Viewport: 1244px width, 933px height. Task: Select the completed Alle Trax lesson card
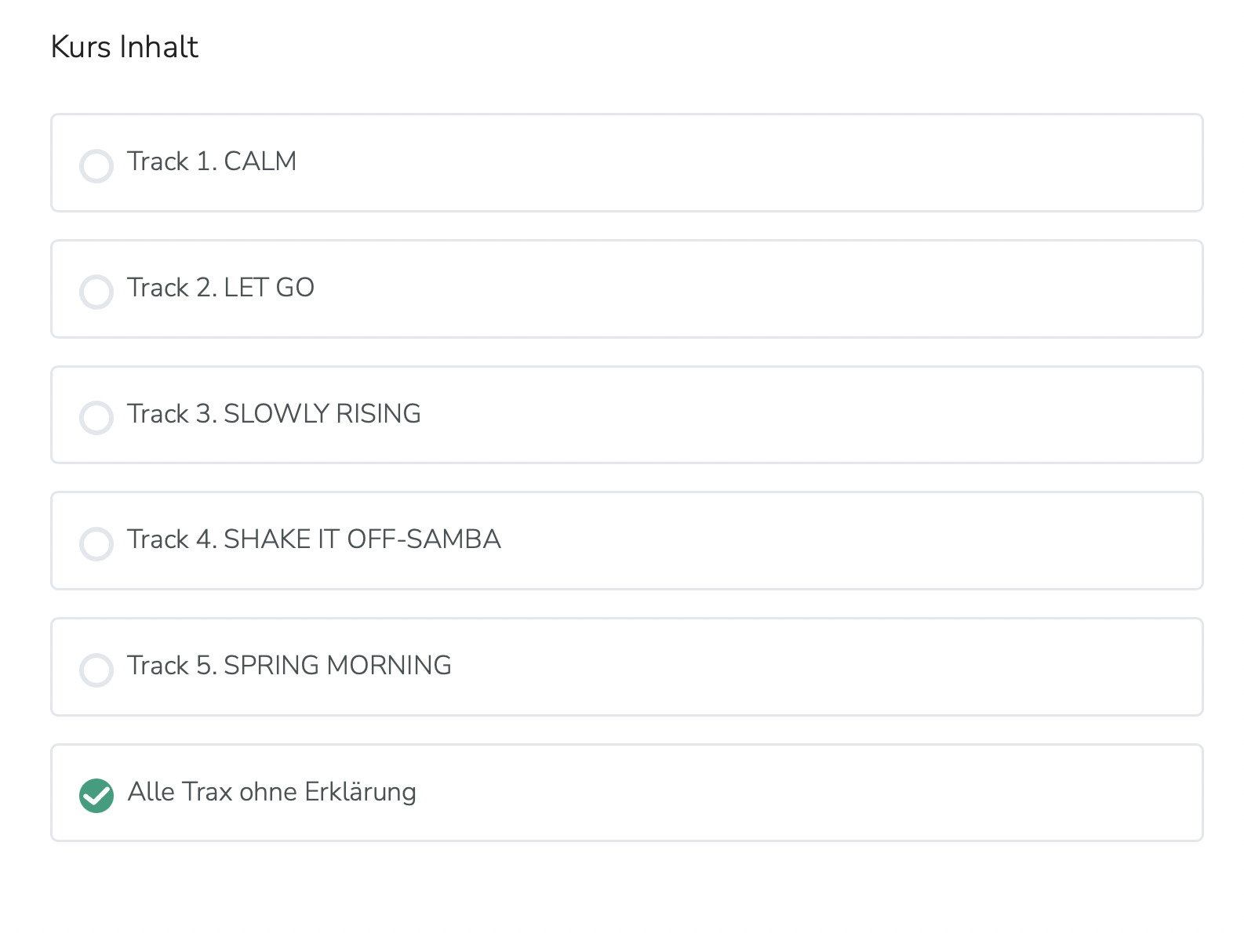tap(627, 793)
